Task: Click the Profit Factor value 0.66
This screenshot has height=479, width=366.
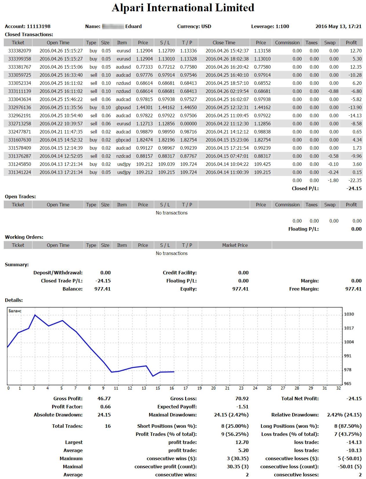Action: click(105, 407)
